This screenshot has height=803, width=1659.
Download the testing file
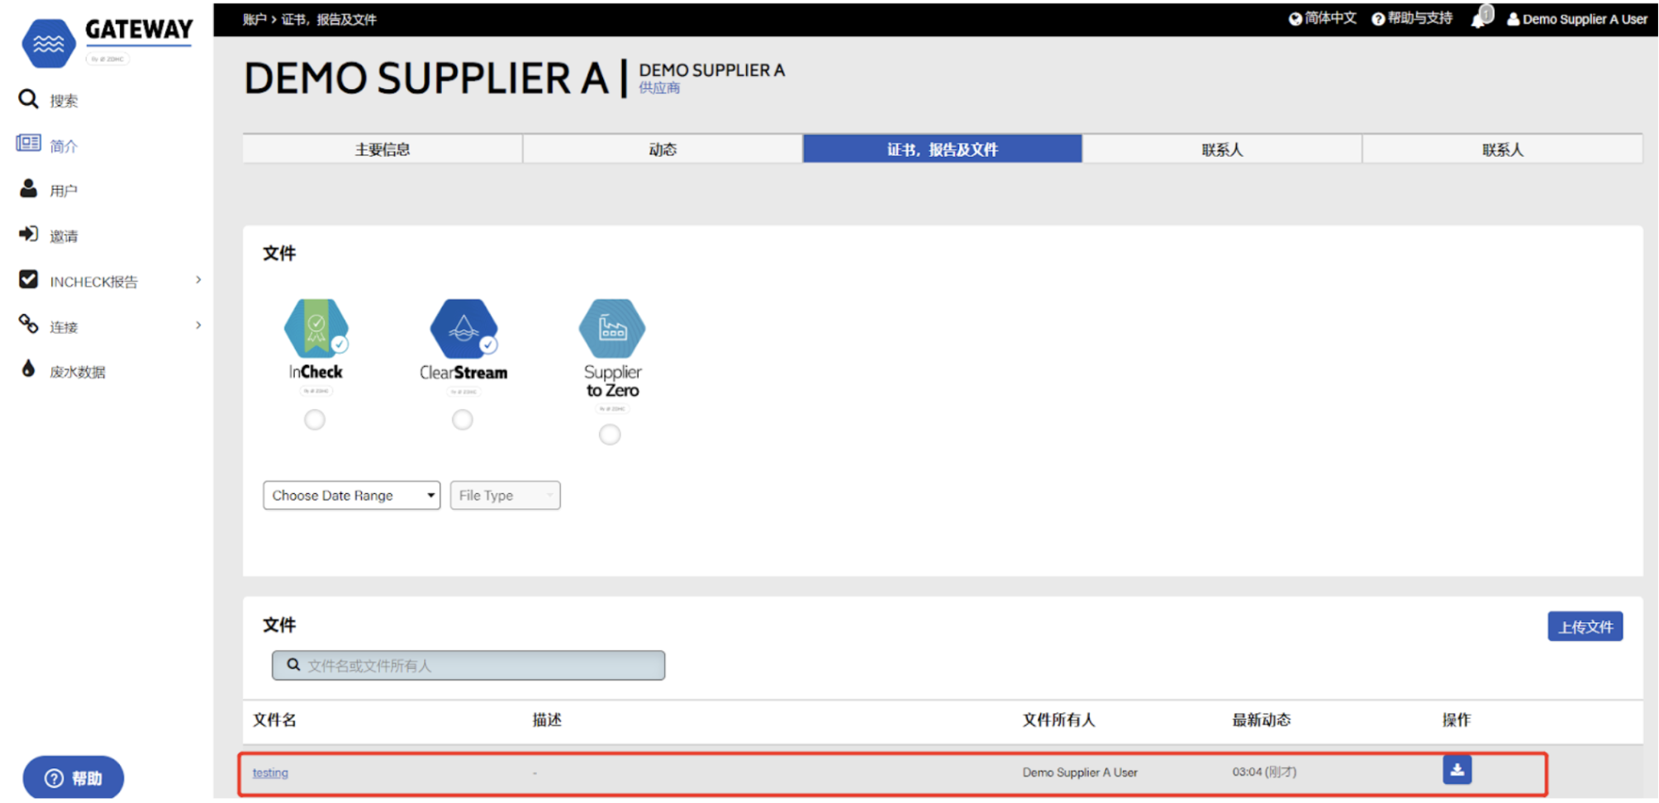pos(1457,770)
